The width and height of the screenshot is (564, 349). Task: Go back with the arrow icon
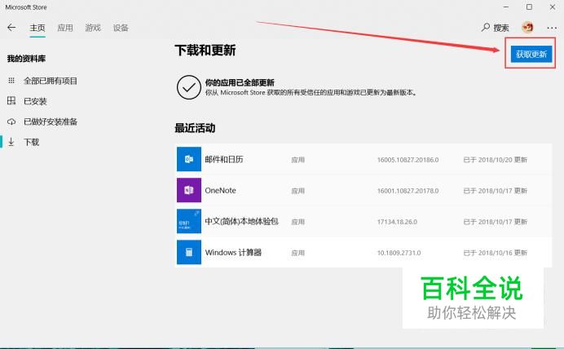point(11,28)
